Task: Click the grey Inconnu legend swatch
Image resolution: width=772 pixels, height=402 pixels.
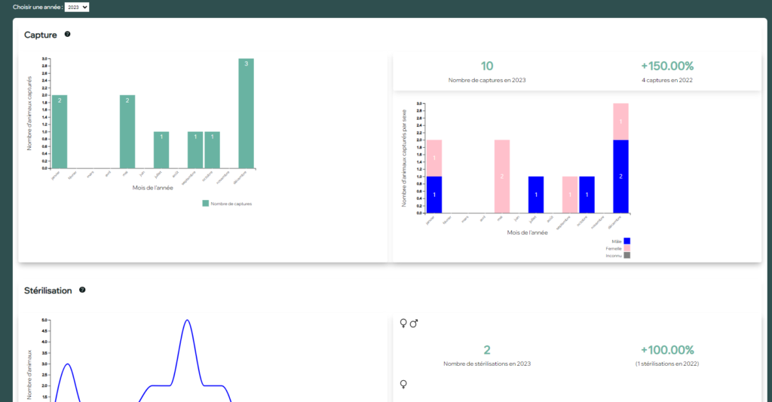Action: point(626,255)
